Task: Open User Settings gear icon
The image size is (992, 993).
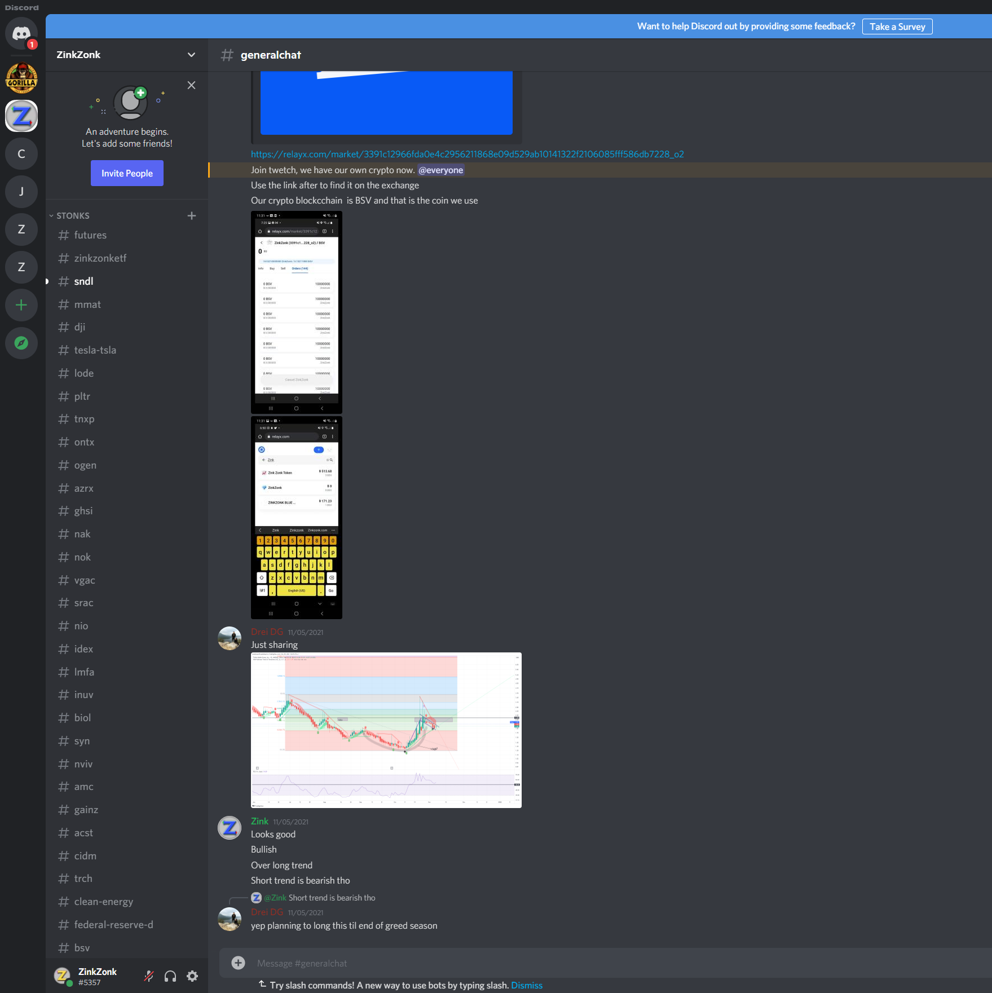Action: tap(192, 976)
